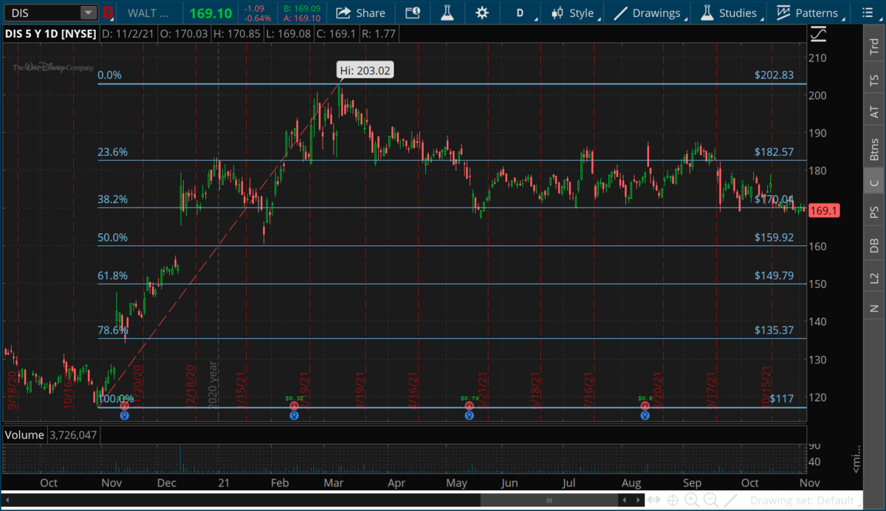The height and width of the screenshot is (511, 886).
Task: Click the 38.2% retracement label
Action: (113, 199)
